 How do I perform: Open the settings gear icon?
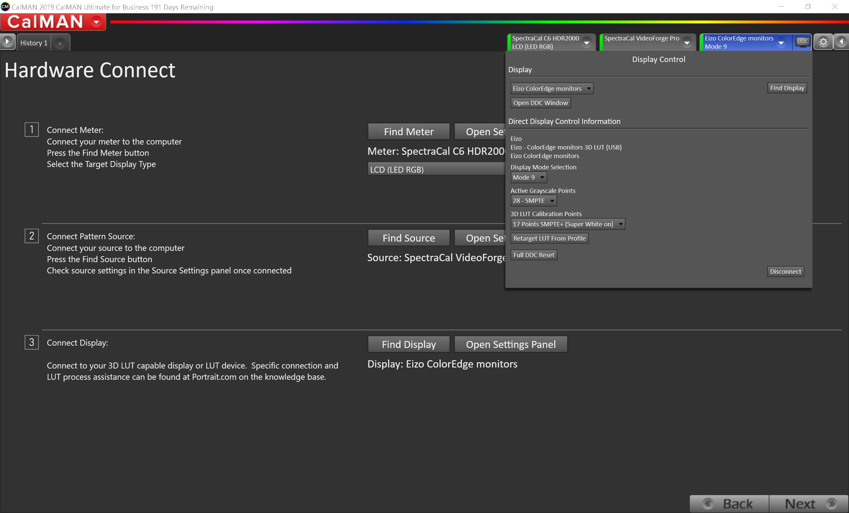[x=823, y=42]
